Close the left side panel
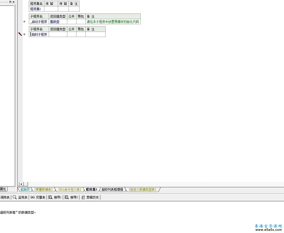Image resolution: width=284 pixels, height=233 pixels. click(14, 2)
